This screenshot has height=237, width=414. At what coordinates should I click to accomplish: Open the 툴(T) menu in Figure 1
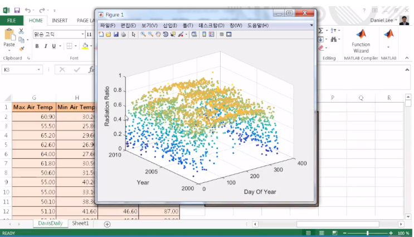[x=188, y=25]
